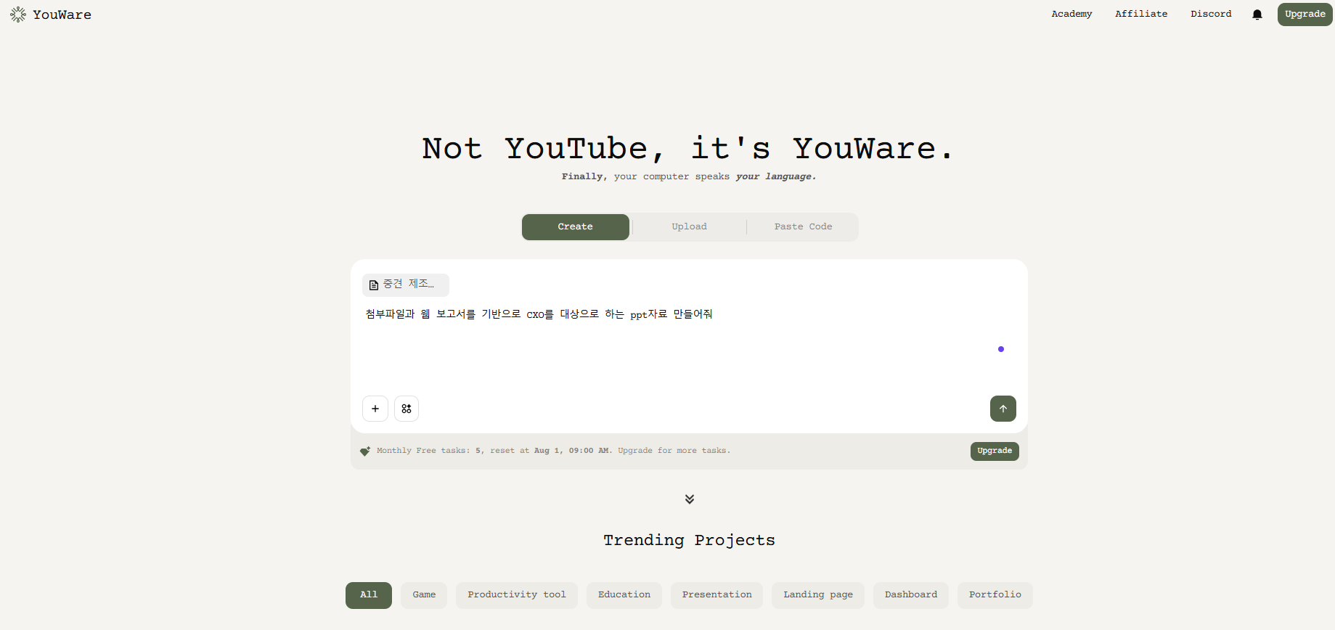Screen dimensions: 1335x630
Task: Open the attached file chip 중견 제조...
Action: coord(406,285)
